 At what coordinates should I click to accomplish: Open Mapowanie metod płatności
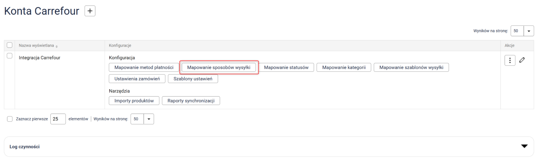(144, 67)
